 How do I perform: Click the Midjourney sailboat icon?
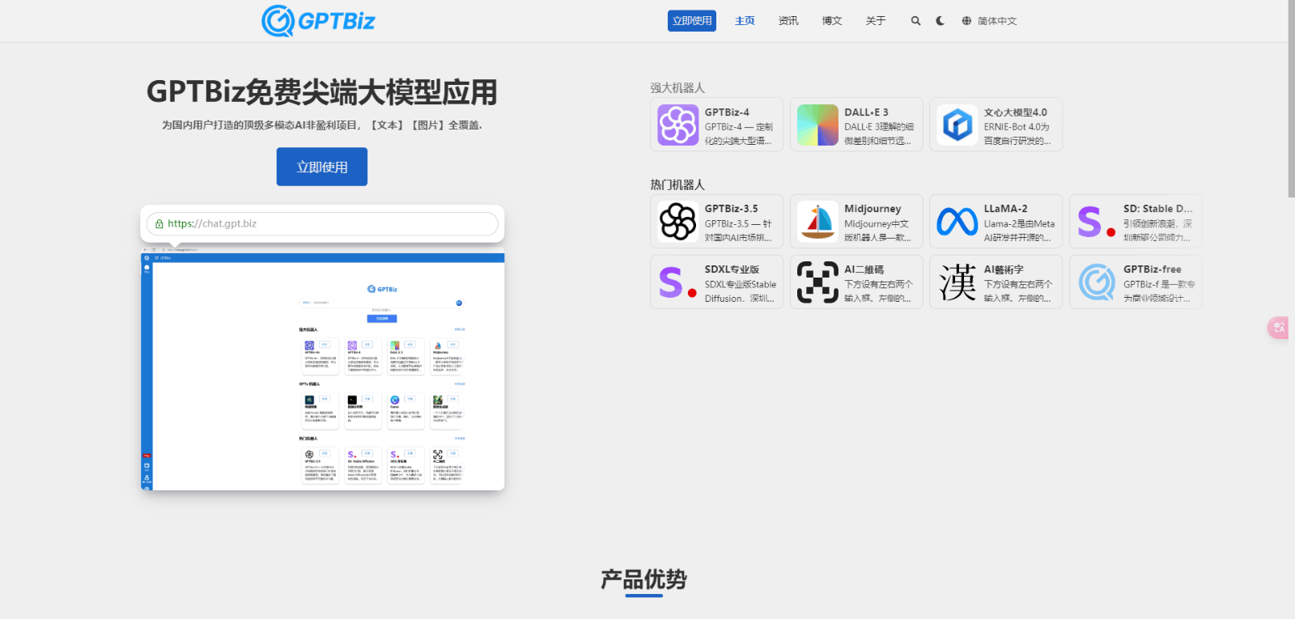pyautogui.click(x=817, y=221)
